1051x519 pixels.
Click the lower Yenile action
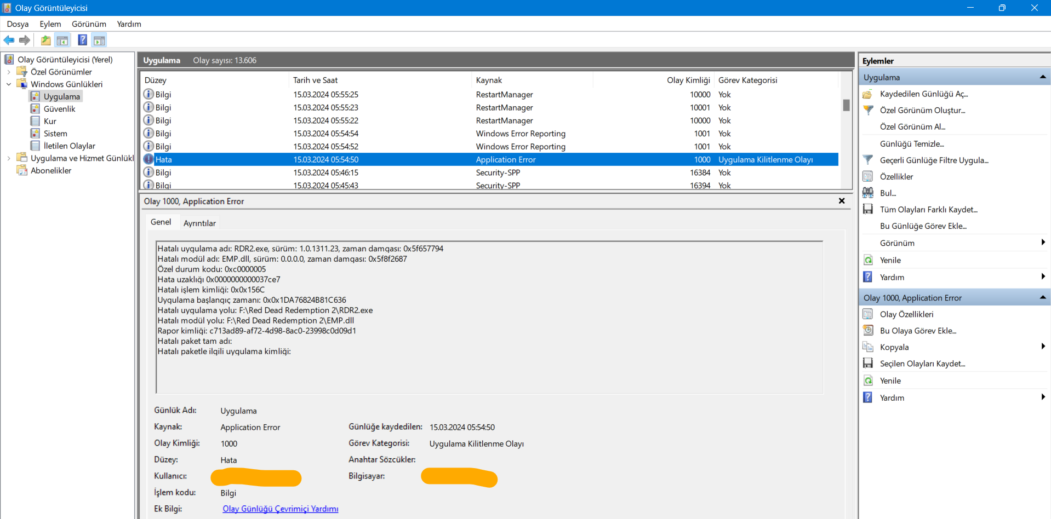[x=890, y=380]
